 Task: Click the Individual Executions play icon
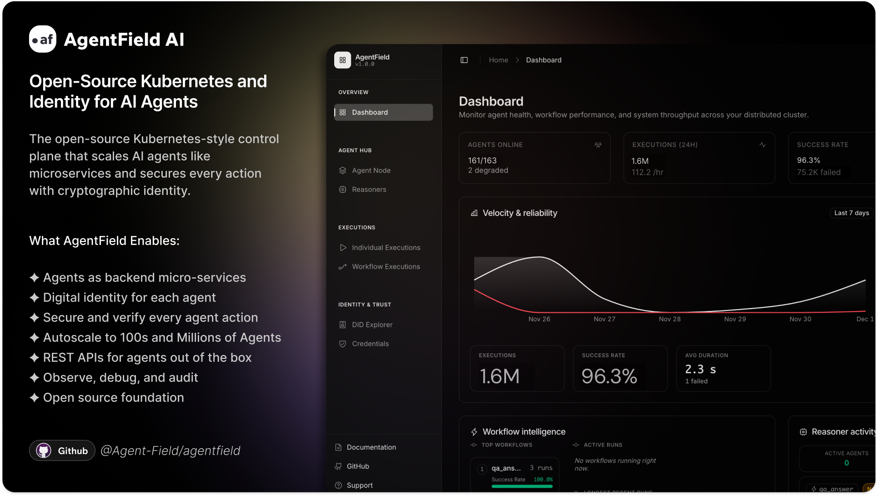[342, 247]
